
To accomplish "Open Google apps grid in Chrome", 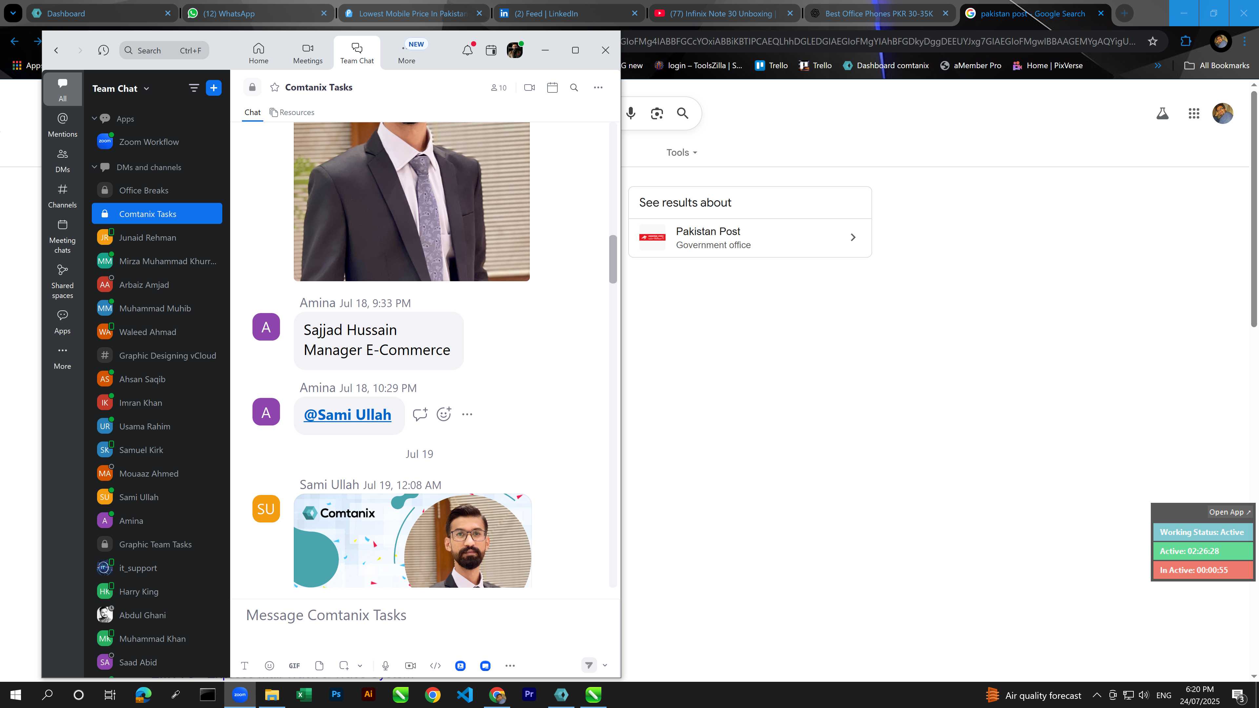I will click(1193, 113).
